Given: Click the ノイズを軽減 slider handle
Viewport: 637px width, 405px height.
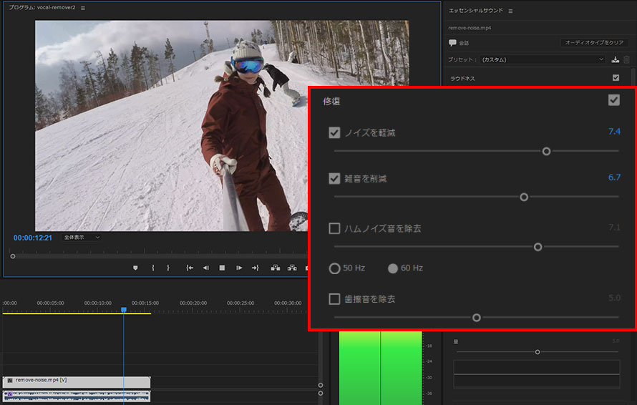Looking at the screenshot, I should tap(546, 151).
